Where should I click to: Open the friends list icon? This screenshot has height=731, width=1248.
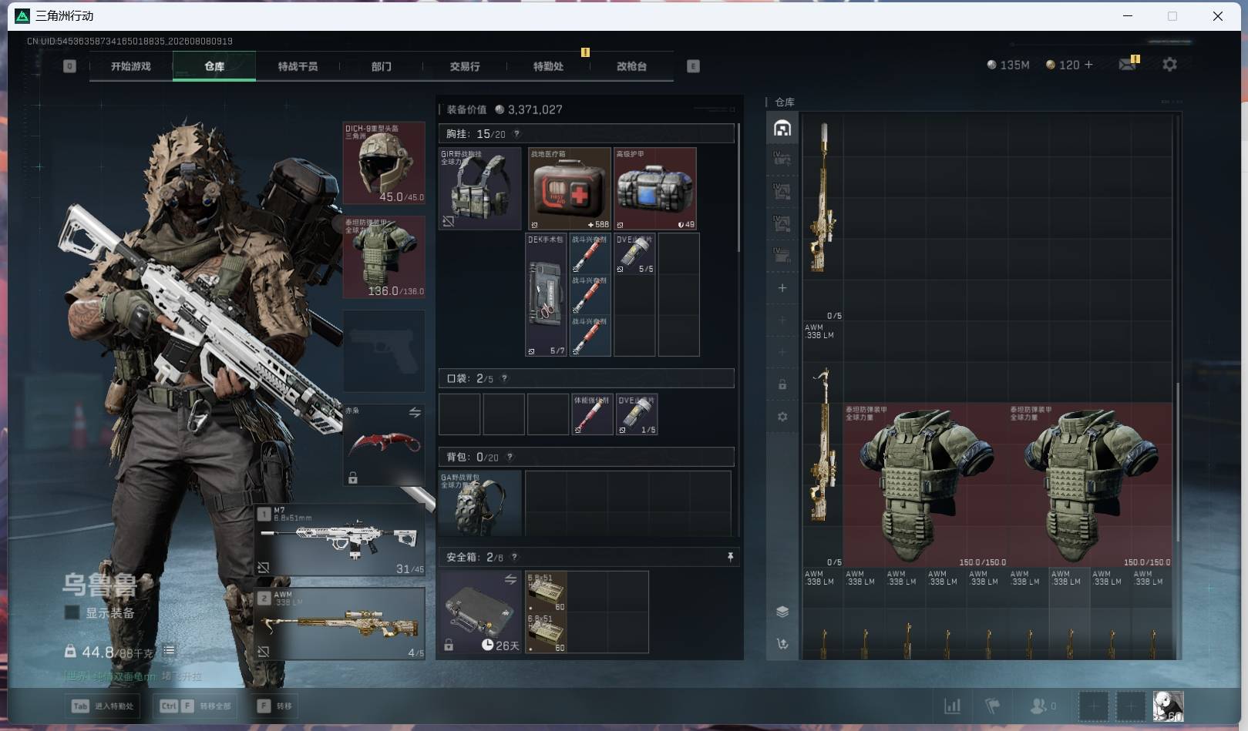[1039, 706]
